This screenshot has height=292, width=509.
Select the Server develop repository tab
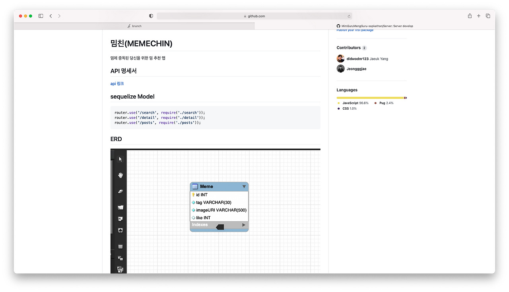click(x=375, y=26)
